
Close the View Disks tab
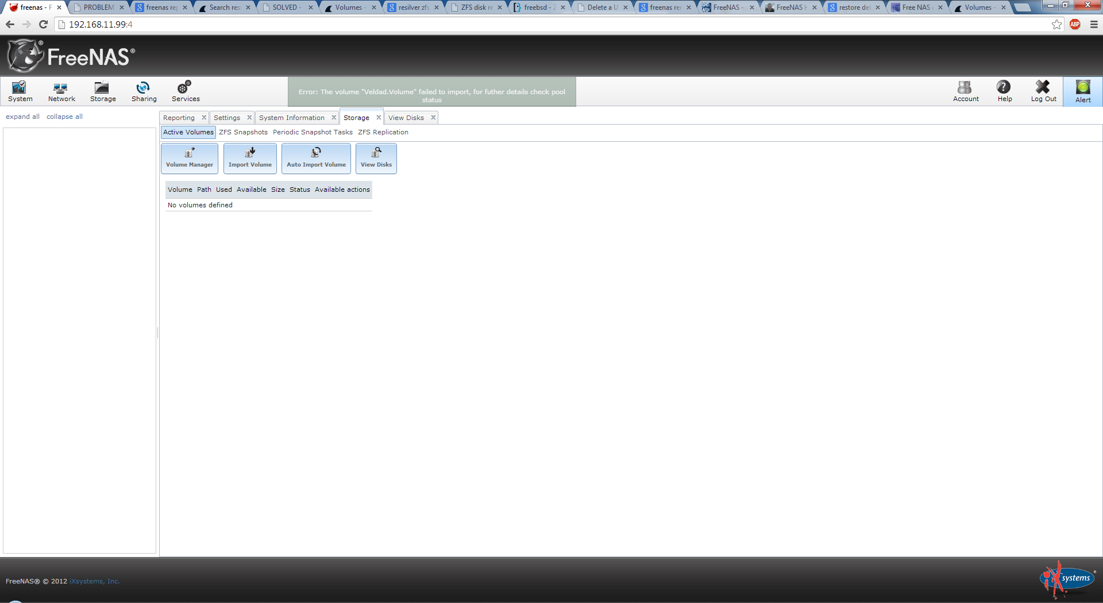(433, 118)
